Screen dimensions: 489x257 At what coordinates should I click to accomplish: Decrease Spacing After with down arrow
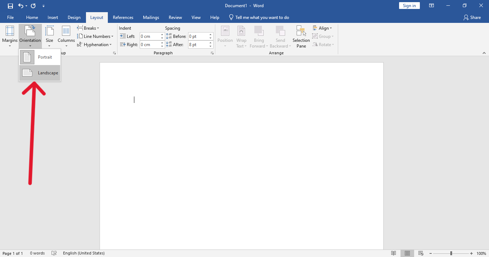pyautogui.click(x=211, y=46)
